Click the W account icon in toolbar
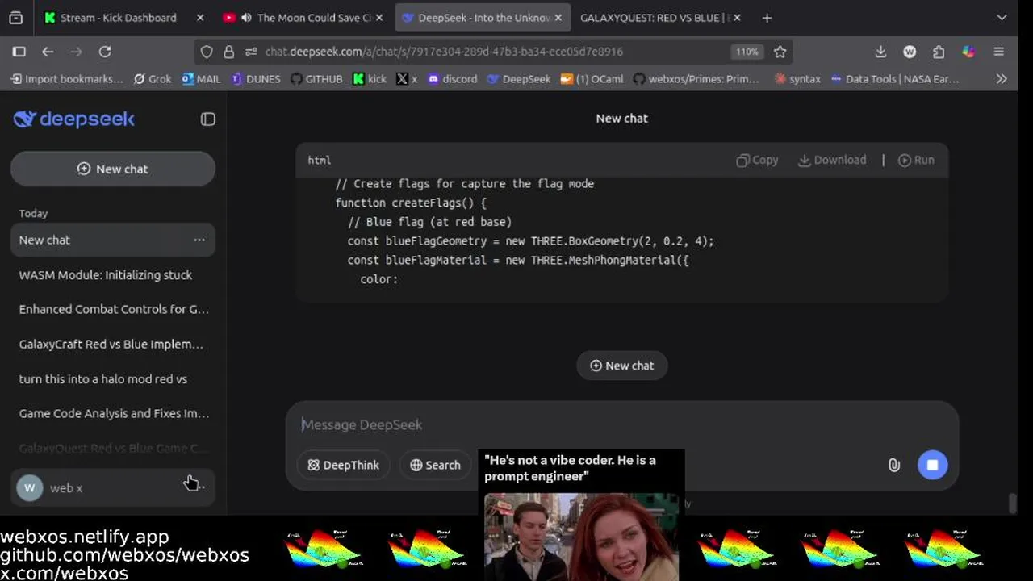This screenshot has height=581, width=1033. (910, 52)
